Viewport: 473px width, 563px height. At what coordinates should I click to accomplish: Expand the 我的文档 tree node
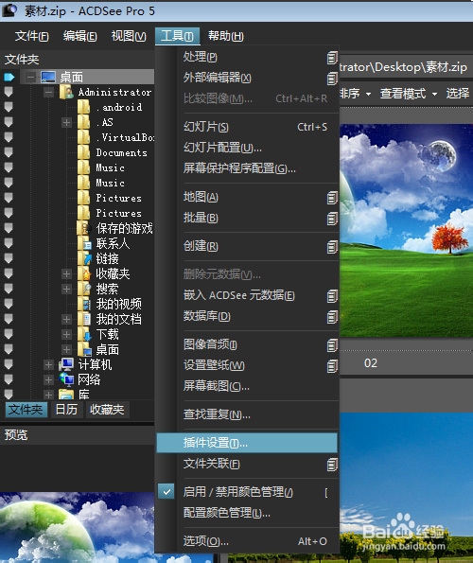pyautogui.click(x=66, y=319)
